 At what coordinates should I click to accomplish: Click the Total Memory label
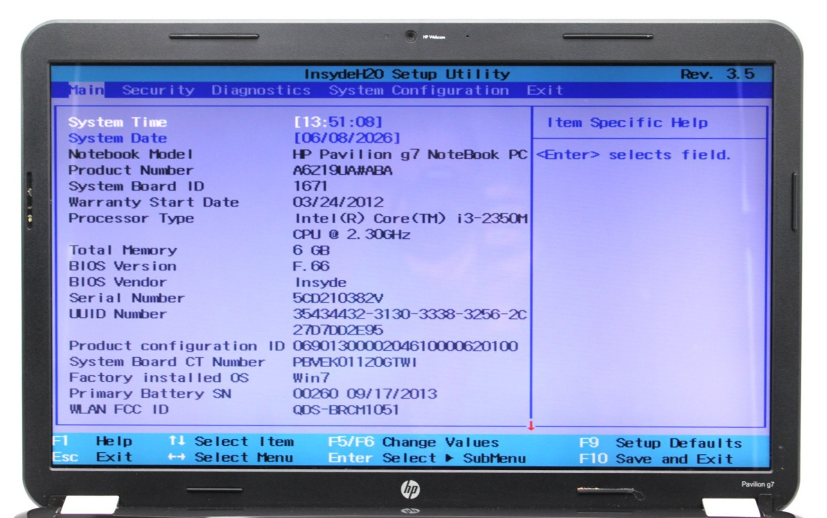pyautogui.click(x=123, y=251)
